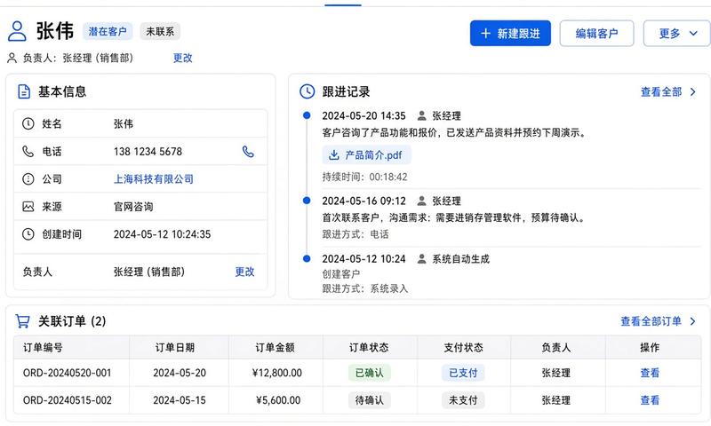Click the icon in the 姓名 row
The height and width of the screenshot is (426, 711).
coord(28,123)
